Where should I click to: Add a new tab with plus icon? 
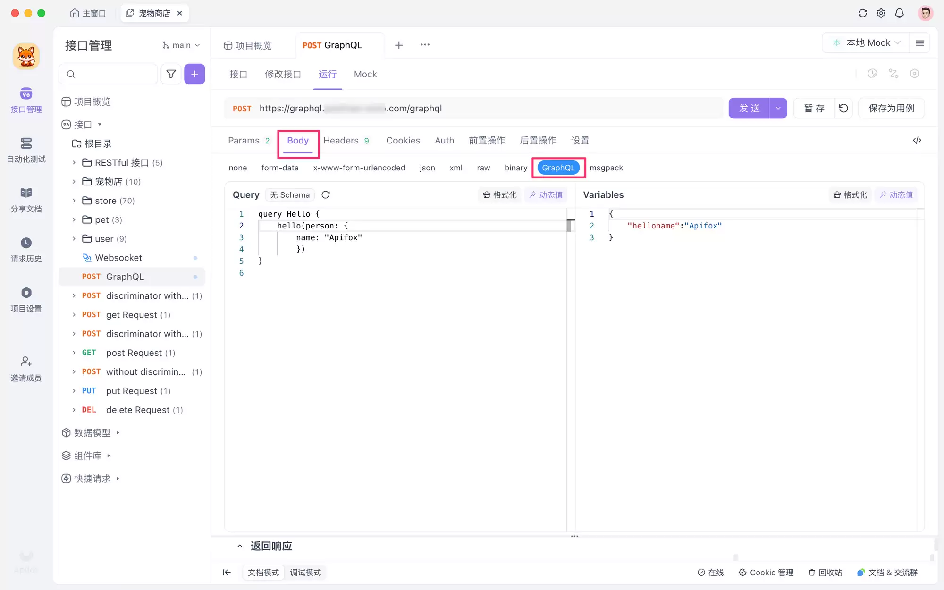[399, 45]
